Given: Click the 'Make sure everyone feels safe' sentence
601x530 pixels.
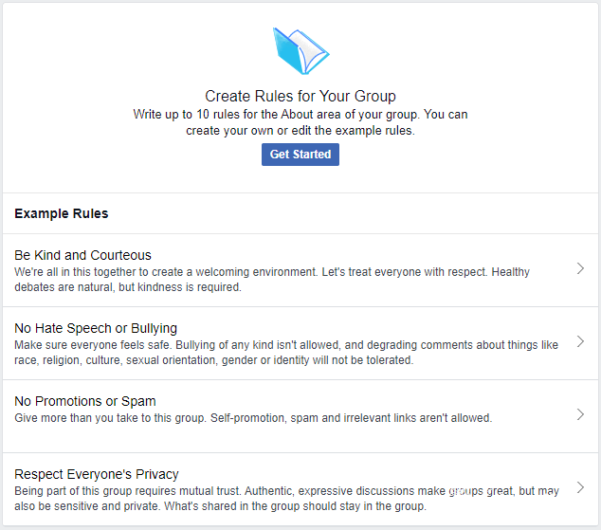Looking at the screenshot, I should tap(93, 345).
